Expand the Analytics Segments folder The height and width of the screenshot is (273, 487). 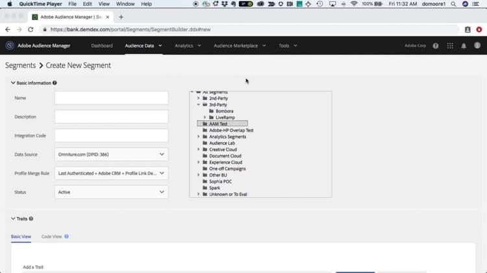coord(199,137)
